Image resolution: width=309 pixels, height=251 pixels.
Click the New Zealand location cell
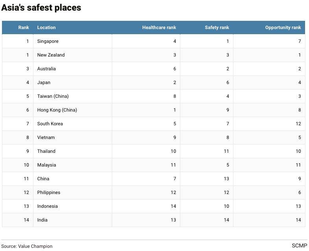click(x=51, y=55)
